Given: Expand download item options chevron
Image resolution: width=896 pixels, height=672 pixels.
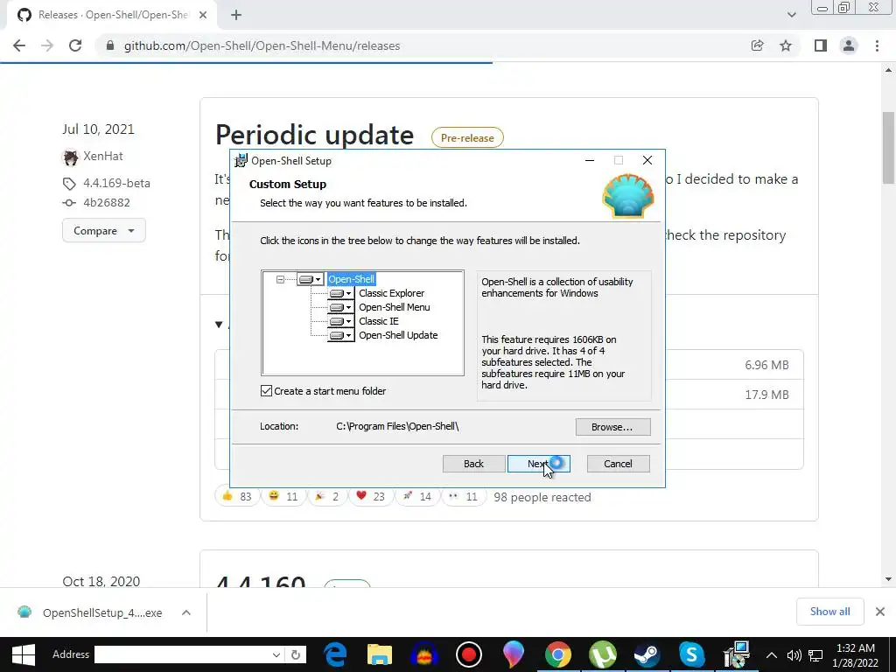Looking at the screenshot, I should 186,612.
